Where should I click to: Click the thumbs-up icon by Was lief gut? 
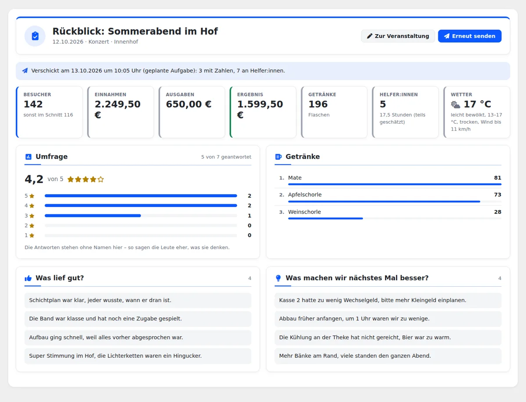click(28, 278)
